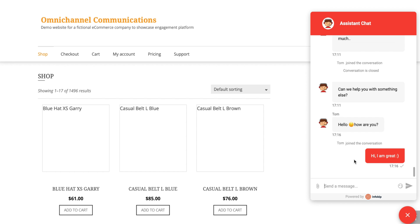
Task: Open the emoji picker in chat
Action: (x=400, y=186)
